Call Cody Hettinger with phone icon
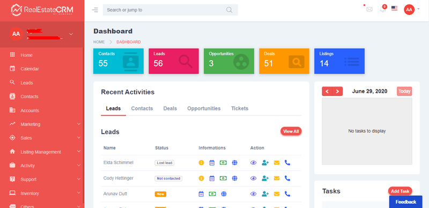 (x=287, y=178)
